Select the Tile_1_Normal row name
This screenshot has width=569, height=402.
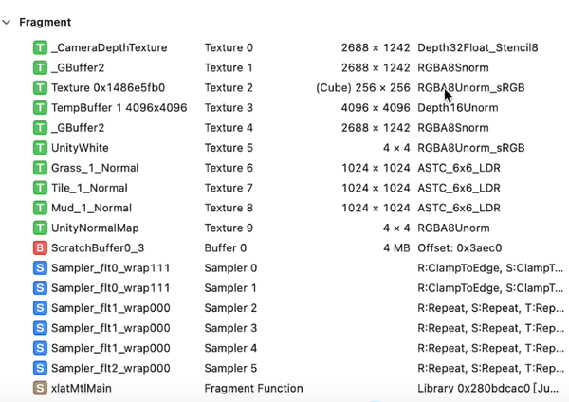click(x=89, y=188)
